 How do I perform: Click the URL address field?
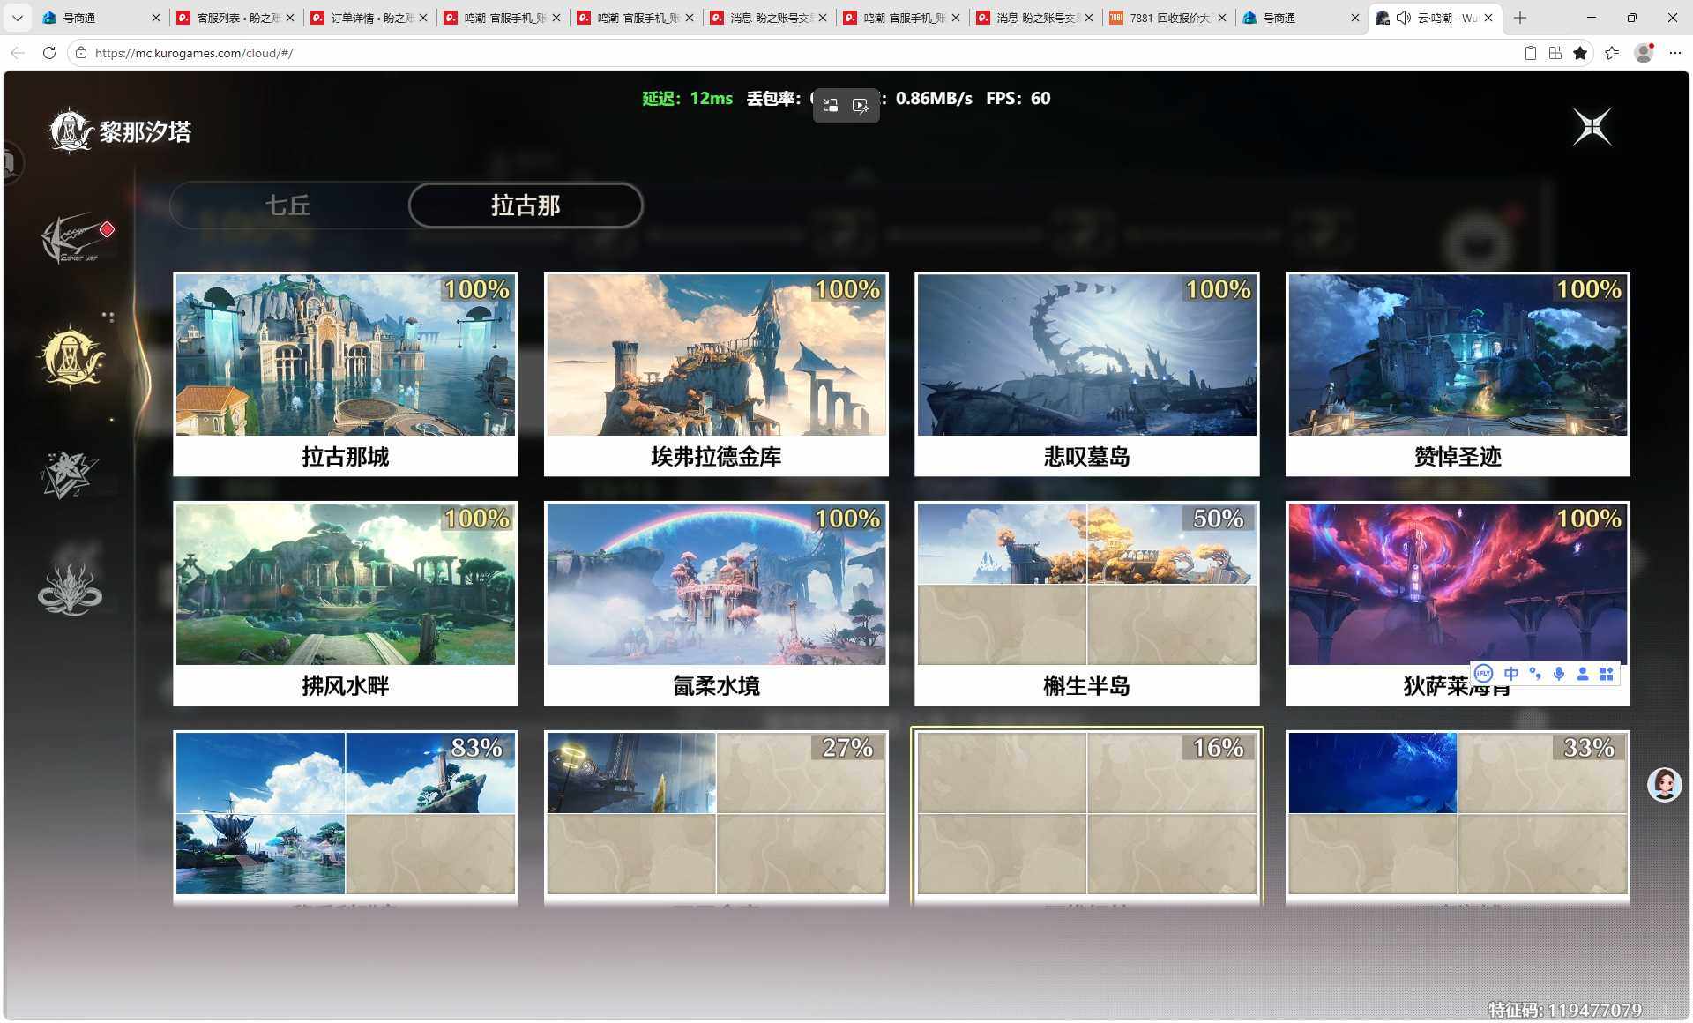click(x=794, y=53)
